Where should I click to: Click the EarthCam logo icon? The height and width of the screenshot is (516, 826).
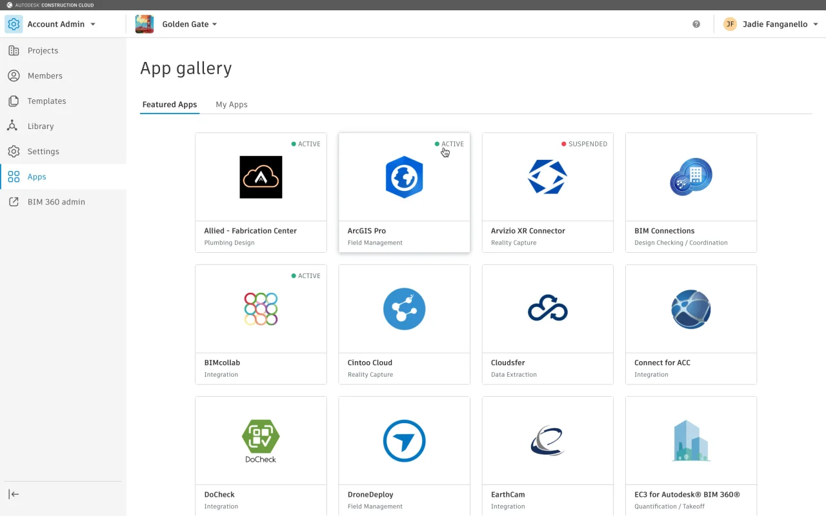coord(547,441)
